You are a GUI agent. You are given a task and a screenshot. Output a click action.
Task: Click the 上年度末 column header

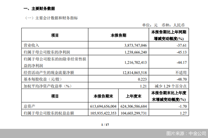pyautogui.click(x=134, y=96)
